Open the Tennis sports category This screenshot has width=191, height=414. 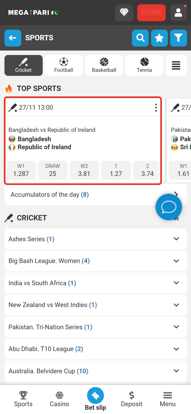(144, 65)
